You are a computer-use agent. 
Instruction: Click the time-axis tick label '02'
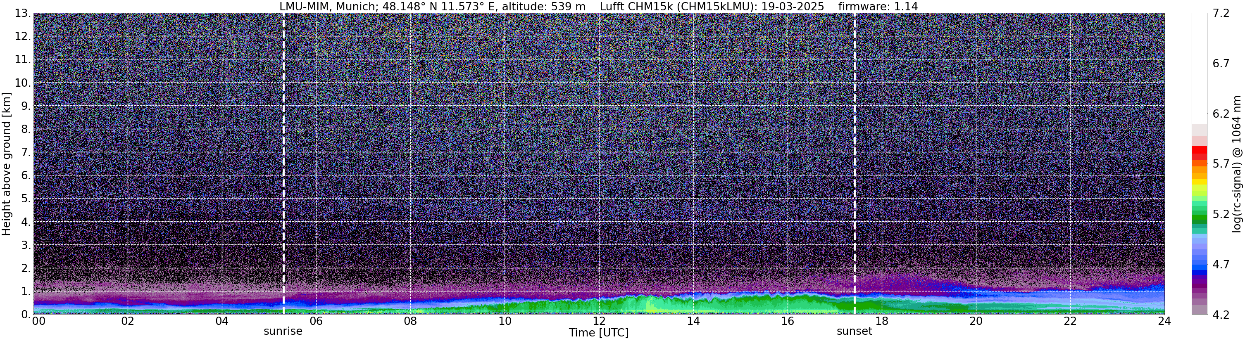tap(128, 321)
